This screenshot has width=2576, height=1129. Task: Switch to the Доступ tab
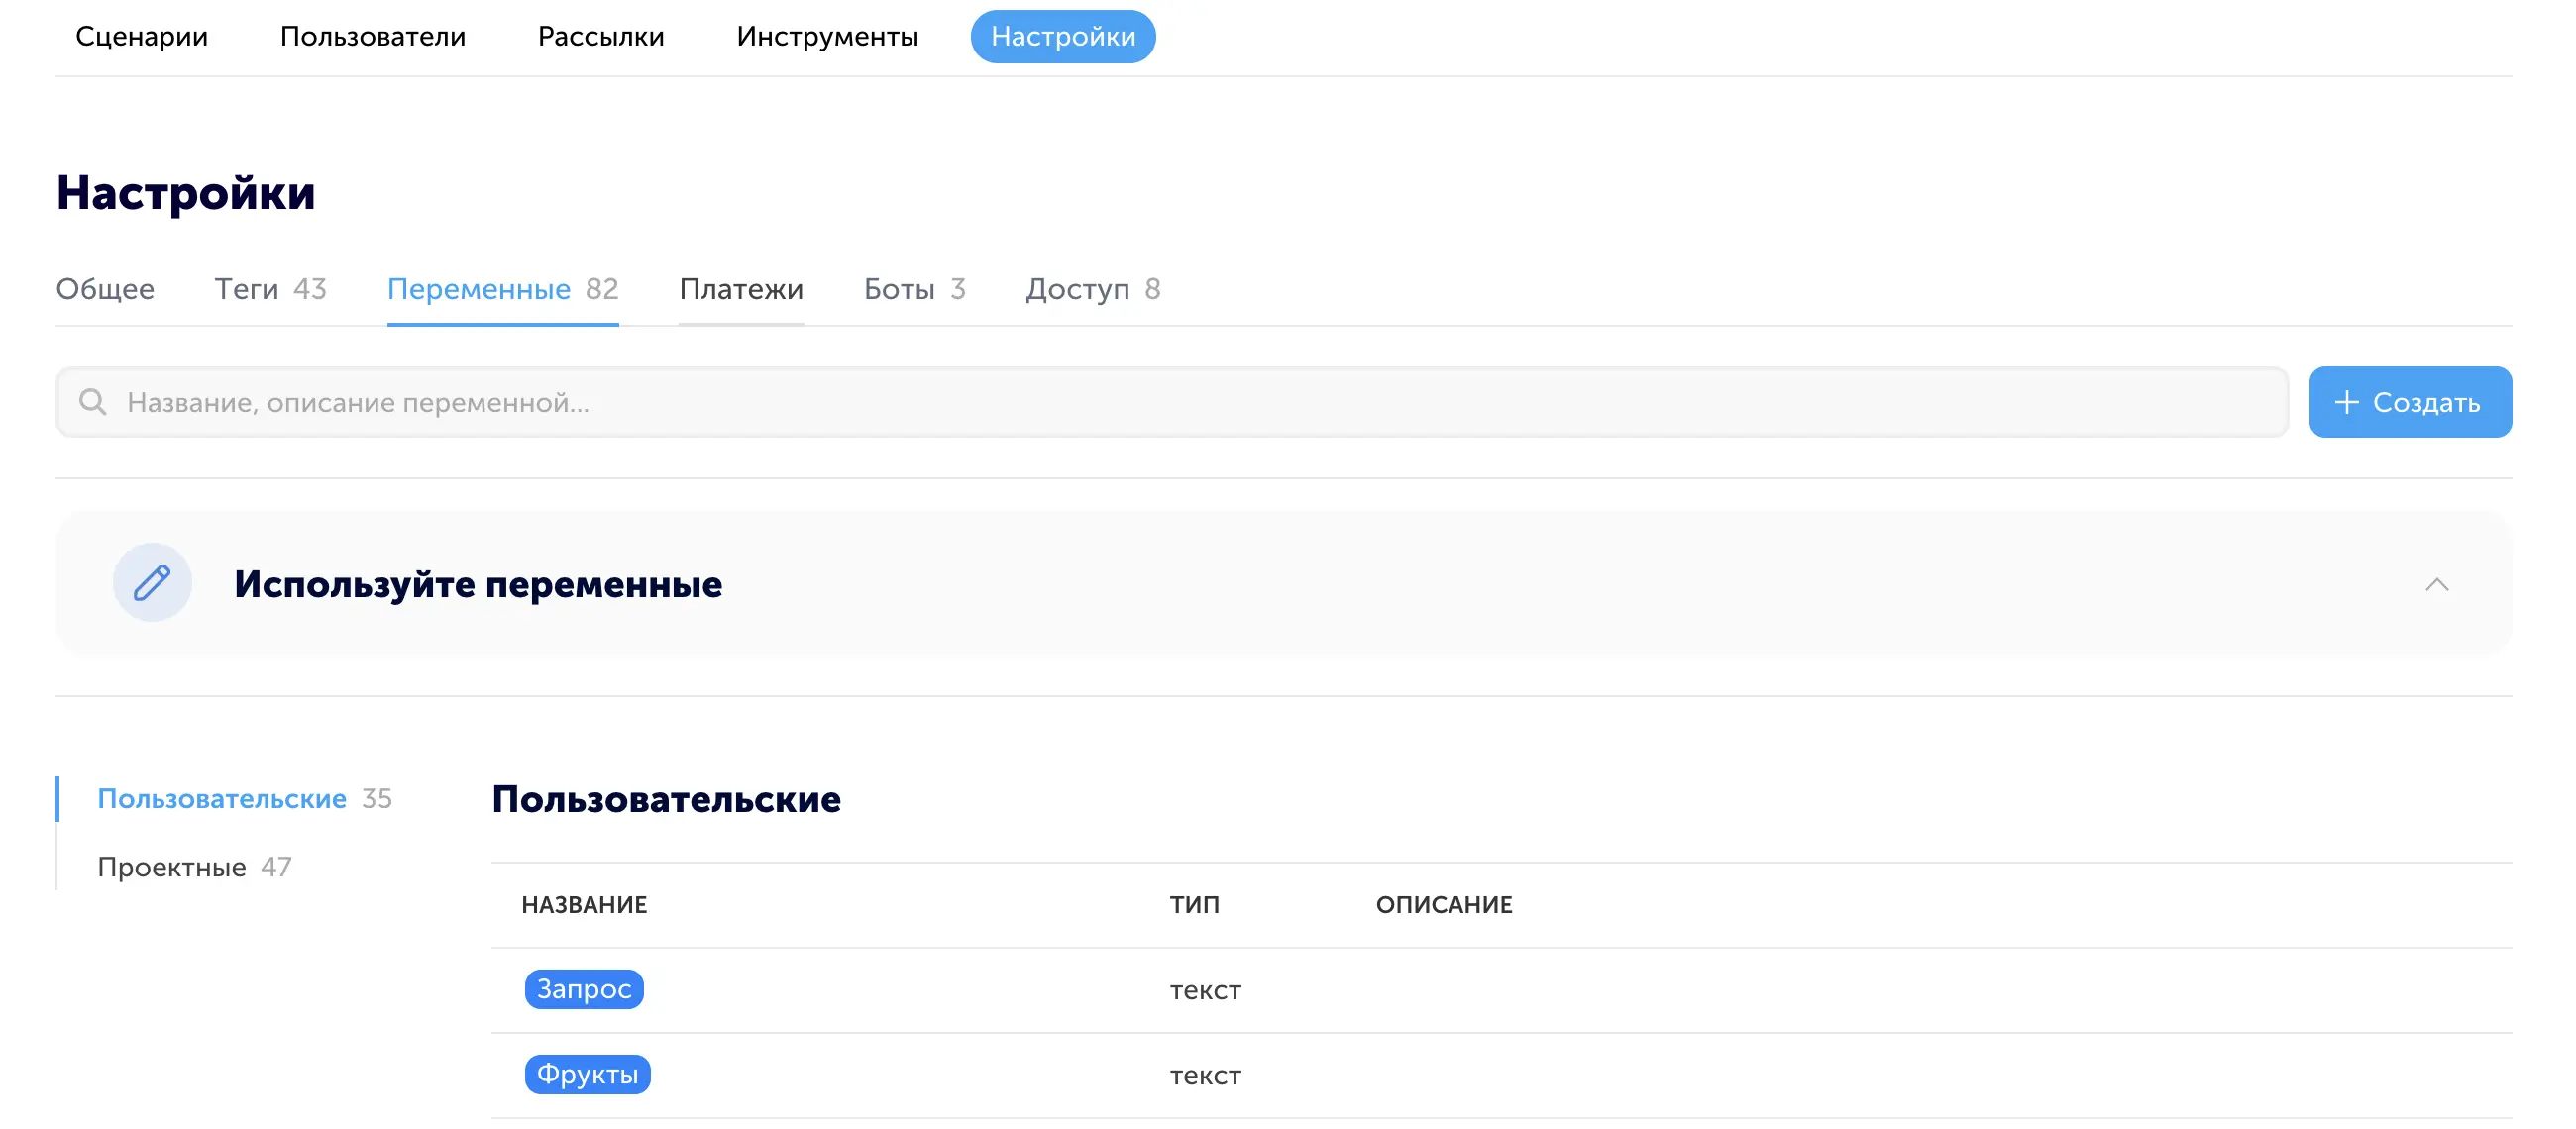[1092, 289]
